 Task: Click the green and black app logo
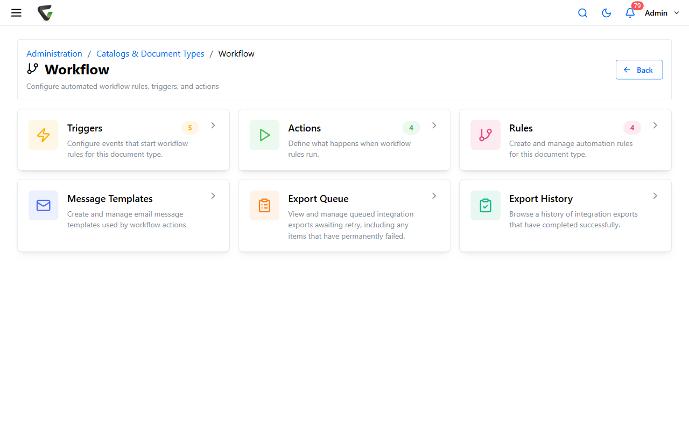[45, 13]
